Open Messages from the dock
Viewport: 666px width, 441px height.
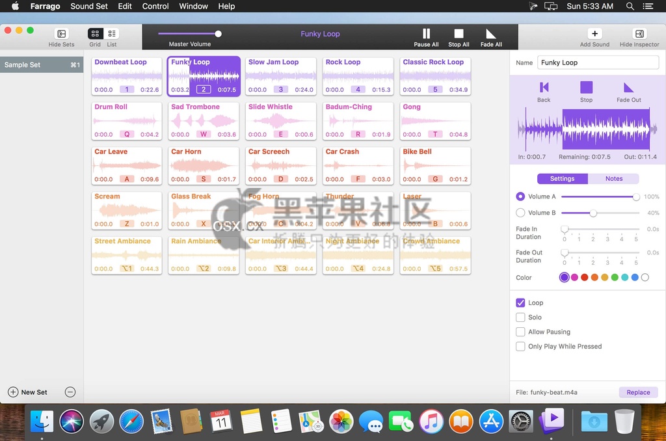(x=371, y=421)
